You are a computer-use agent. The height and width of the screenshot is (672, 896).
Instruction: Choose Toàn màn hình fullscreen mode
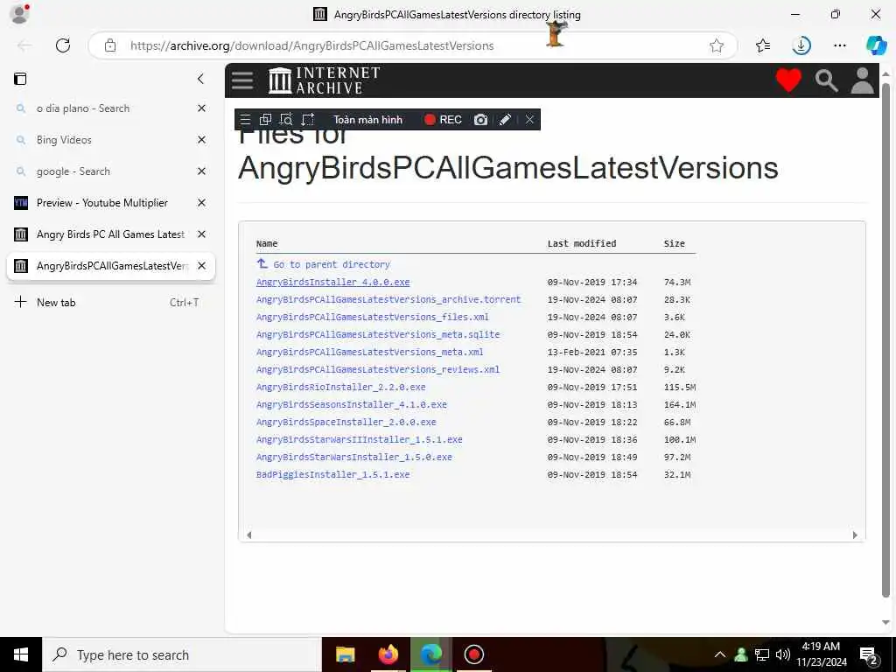click(x=368, y=119)
